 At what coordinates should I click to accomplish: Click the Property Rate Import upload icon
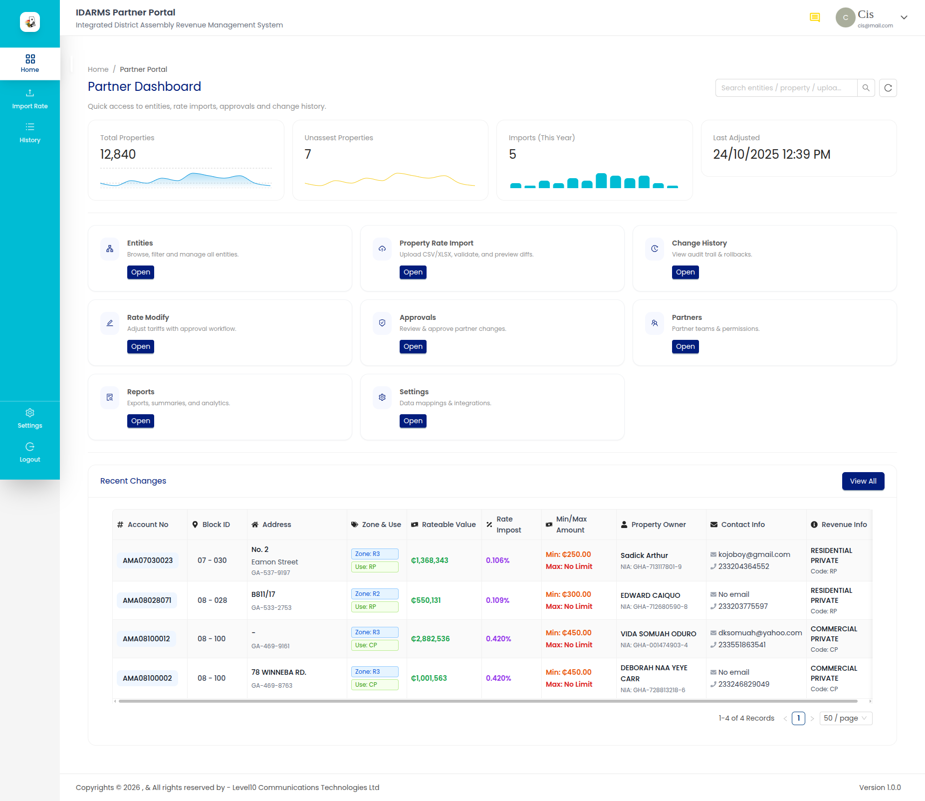(x=382, y=249)
